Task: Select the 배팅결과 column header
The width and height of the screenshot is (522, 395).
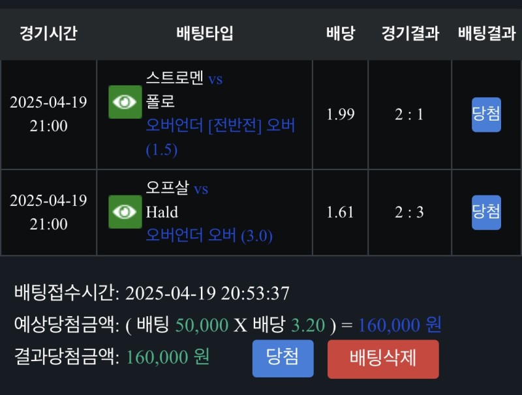Action: (486, 34)
